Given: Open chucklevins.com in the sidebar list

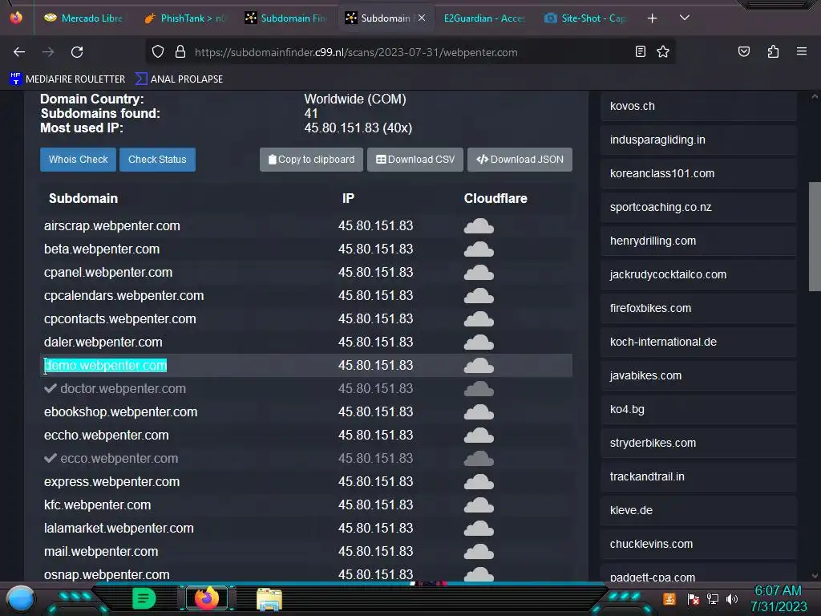Looking at the screenshot, I should click(698, 544).
